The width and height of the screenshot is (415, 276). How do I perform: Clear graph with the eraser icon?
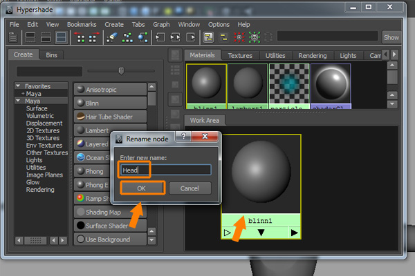tap(112, 37)
